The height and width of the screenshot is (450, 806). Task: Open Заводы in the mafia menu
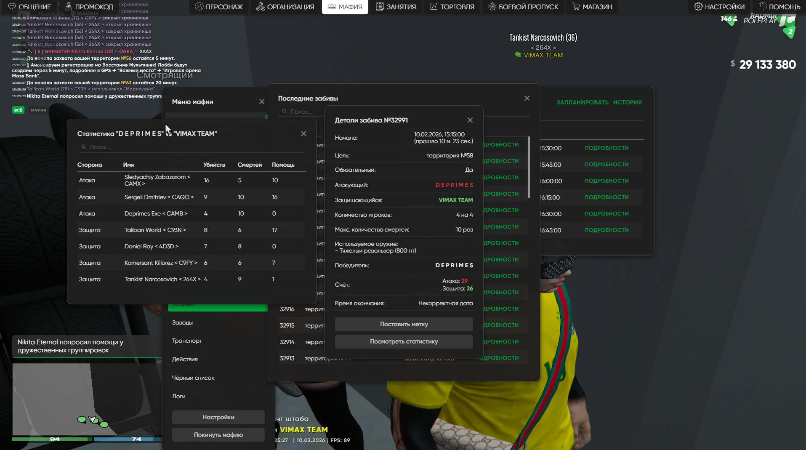pos(182,322)
